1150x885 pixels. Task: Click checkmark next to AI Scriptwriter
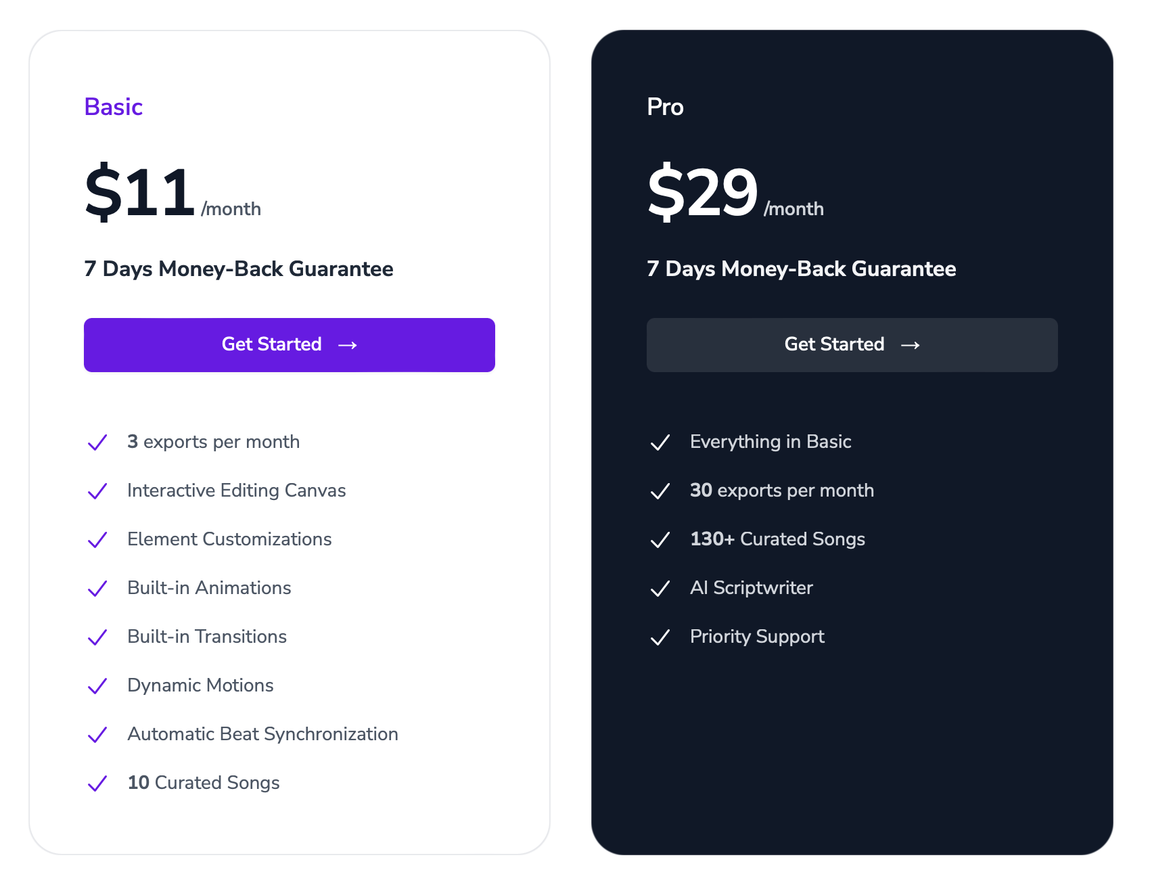coord(660,589)
